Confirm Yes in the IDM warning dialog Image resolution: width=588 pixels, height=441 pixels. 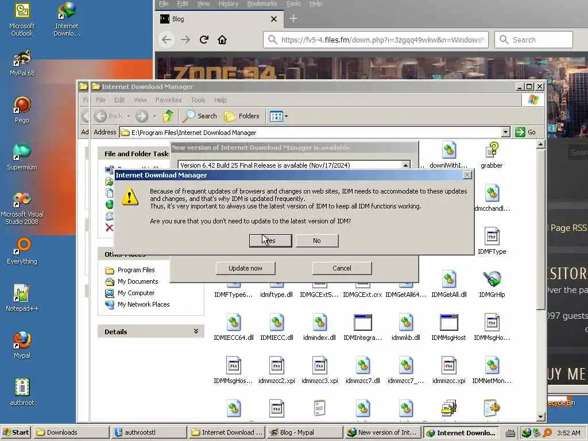tap(270, 241)
